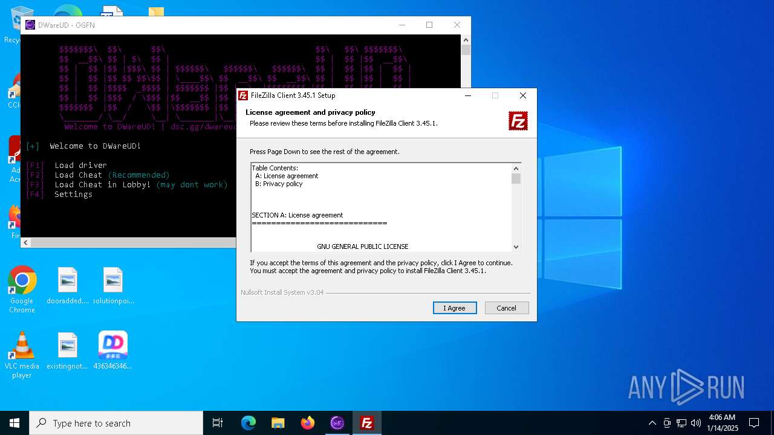The image size is (774, 435).
Task: Select the 436346346 DD app icon
Action: click(113, 351)
